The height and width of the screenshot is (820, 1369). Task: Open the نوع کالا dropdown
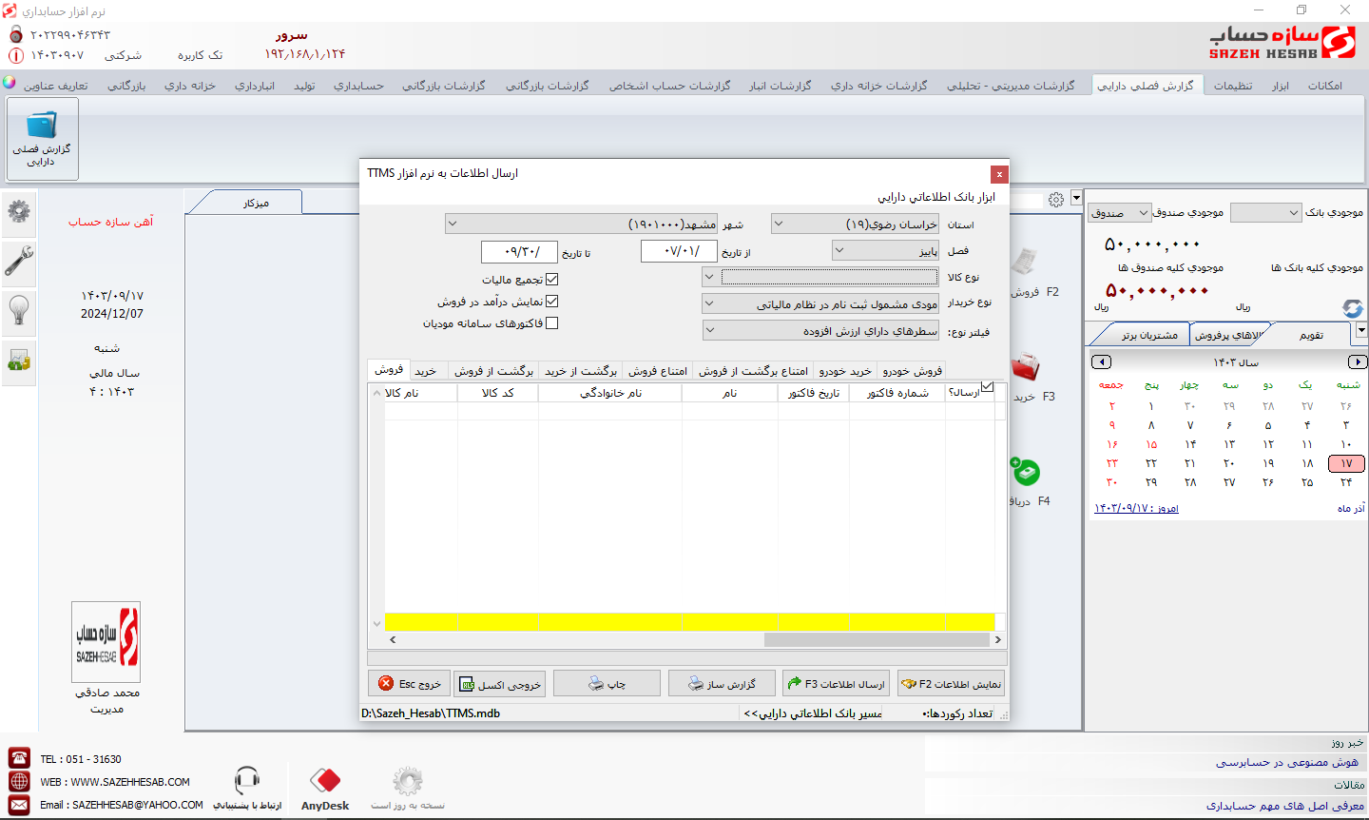pyautogui.click(x=820, y=277)
